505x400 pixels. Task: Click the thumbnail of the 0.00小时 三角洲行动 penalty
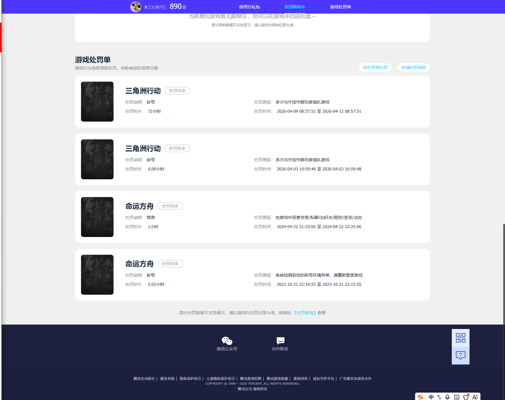tap(97, 159)
